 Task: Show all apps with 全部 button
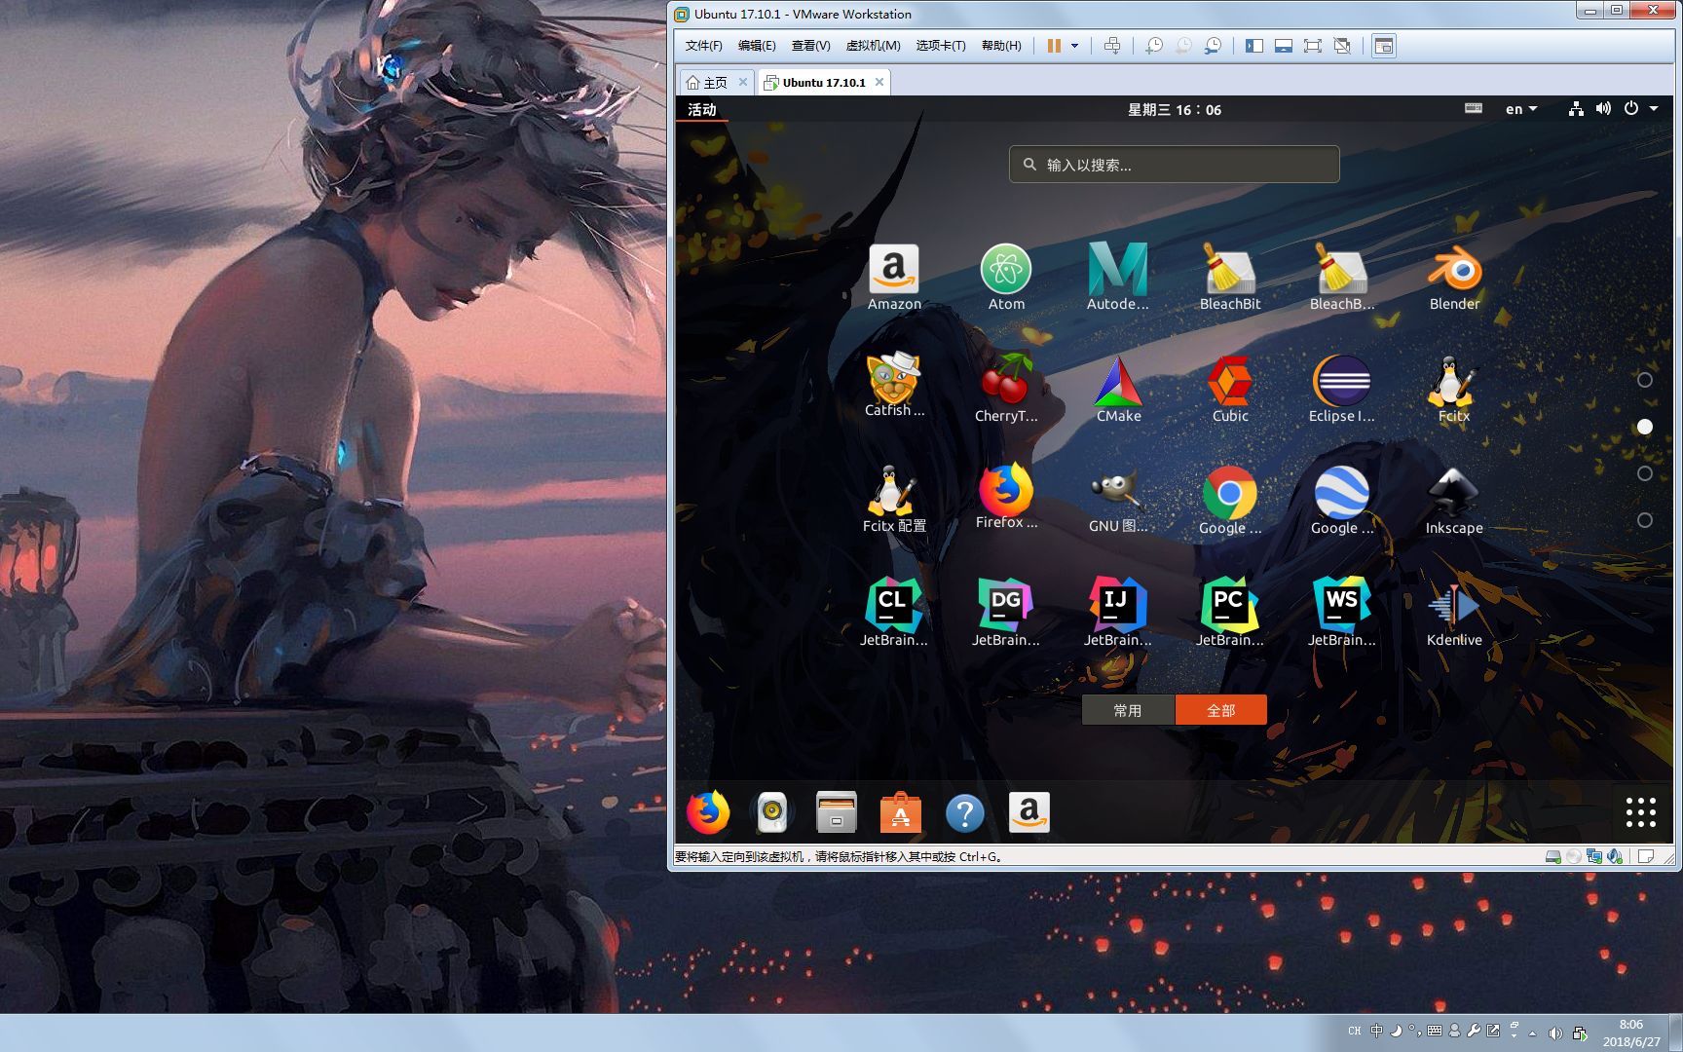(x=1221, y=710)
